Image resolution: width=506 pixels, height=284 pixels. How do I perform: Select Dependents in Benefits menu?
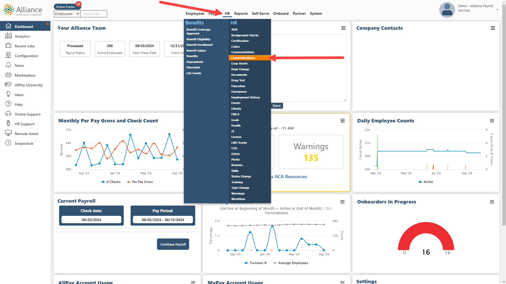click(195, 62)
